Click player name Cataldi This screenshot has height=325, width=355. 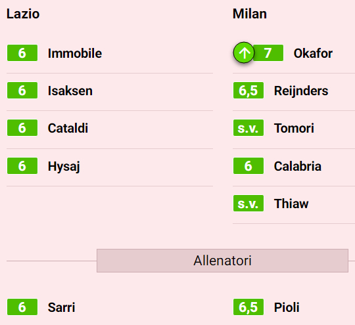tap(68, 128)
